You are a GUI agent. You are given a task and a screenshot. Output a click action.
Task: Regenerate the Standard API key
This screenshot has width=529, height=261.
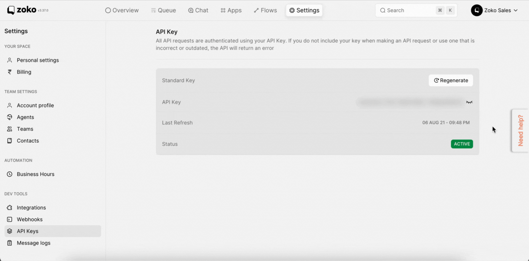(x=451, y=81)
